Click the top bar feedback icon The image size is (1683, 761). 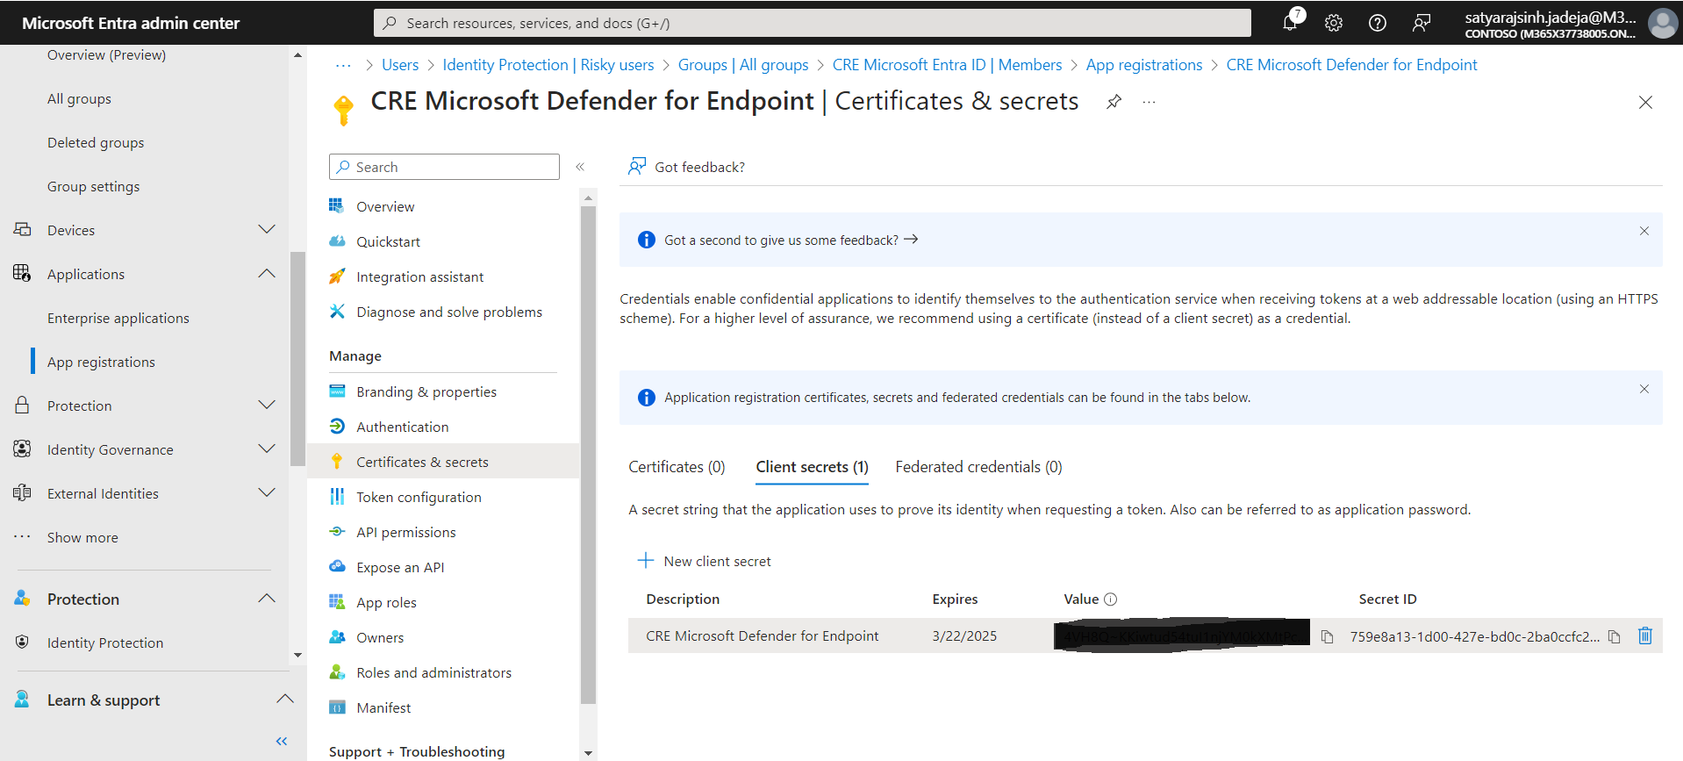pos(1422,23)
